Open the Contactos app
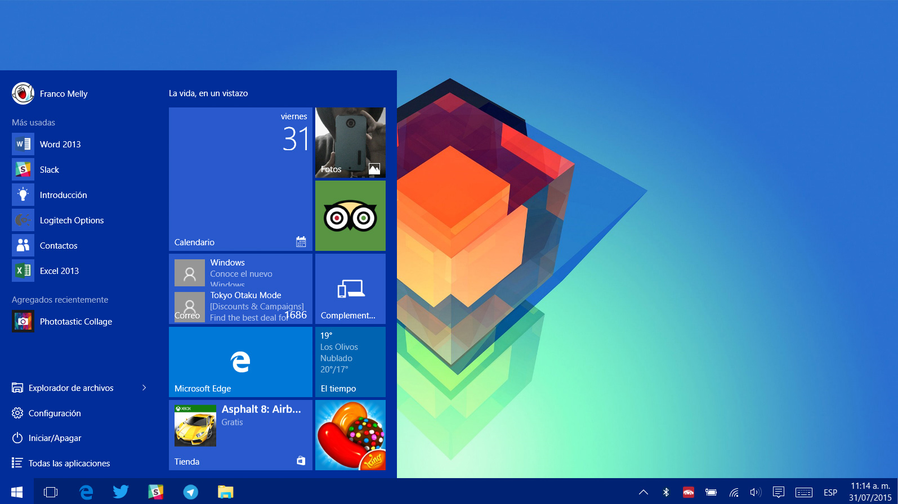Viewport: 898px width, 504px height. pyautogui.click(x=79, y=245)
